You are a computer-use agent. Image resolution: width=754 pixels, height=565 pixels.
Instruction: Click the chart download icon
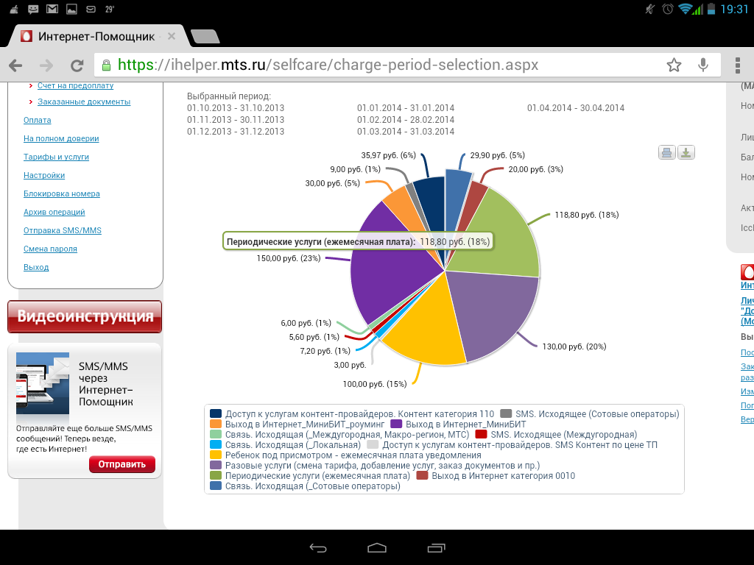click(x=686, y=153)
